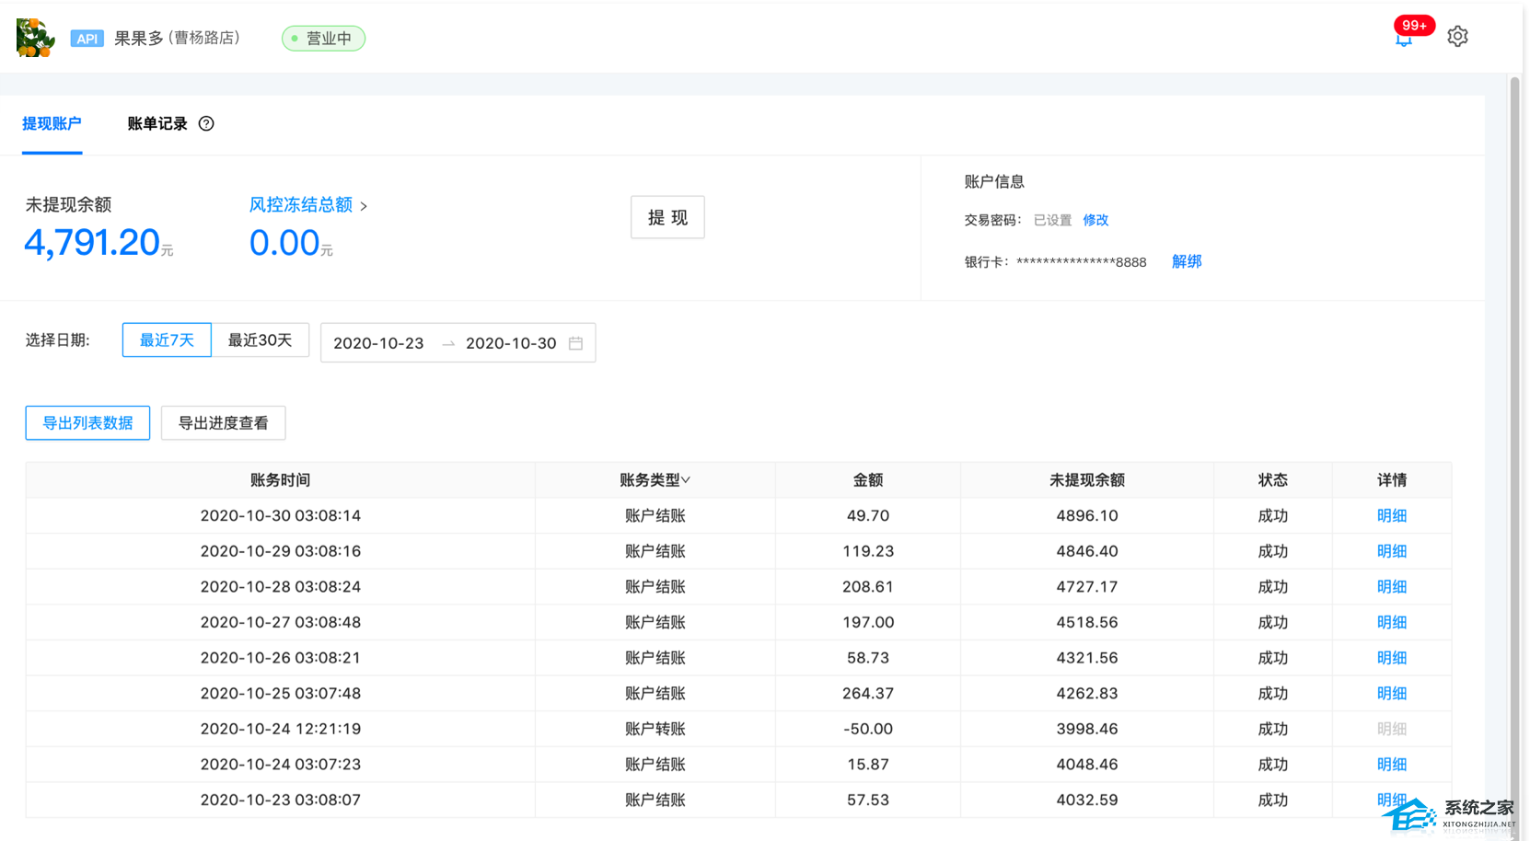
Task: Click the blue API badge
Action: tap(87, 39)
